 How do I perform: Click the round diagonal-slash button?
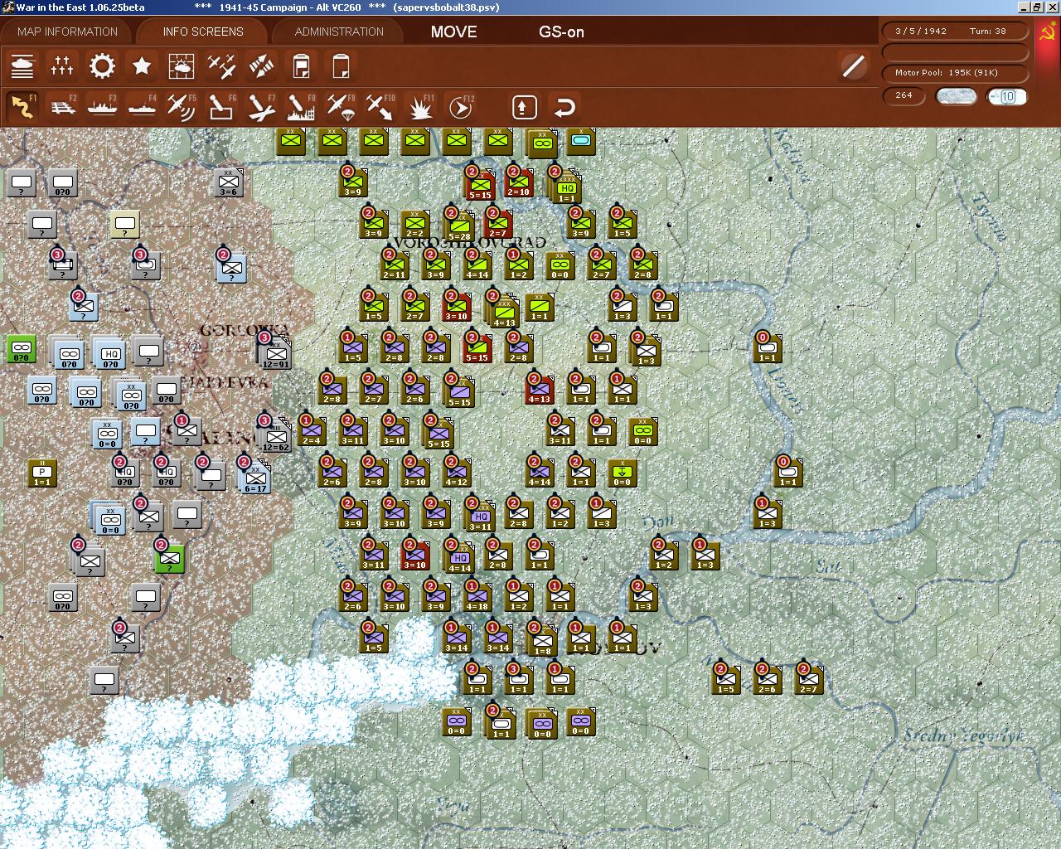point(853,66)
